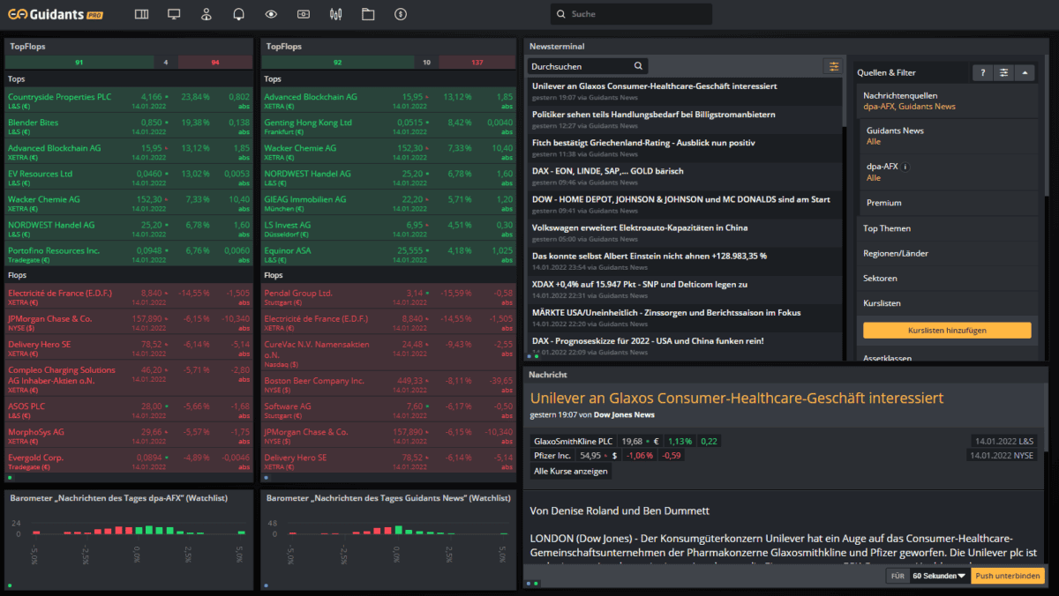This screenshot has height=596, width=1059.
Task: Expand the Top Themen filter section
Action: (946, 228)
